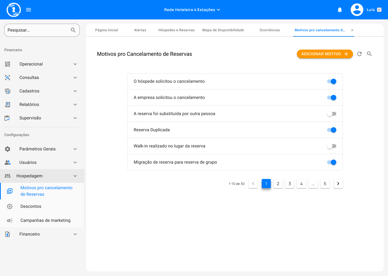The image size is (388, 276).
Task: Click the Descontos percent badge icon
Action: (10, 206)
